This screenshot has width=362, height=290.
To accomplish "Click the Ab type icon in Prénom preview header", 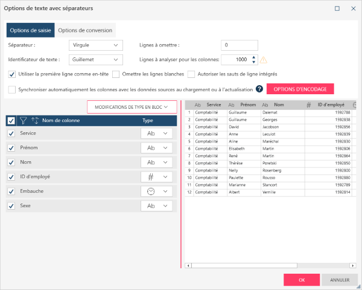I will click(x=231, y=105).
